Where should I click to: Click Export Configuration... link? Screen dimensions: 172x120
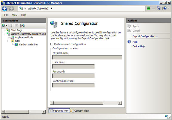(x=145, y=36)
